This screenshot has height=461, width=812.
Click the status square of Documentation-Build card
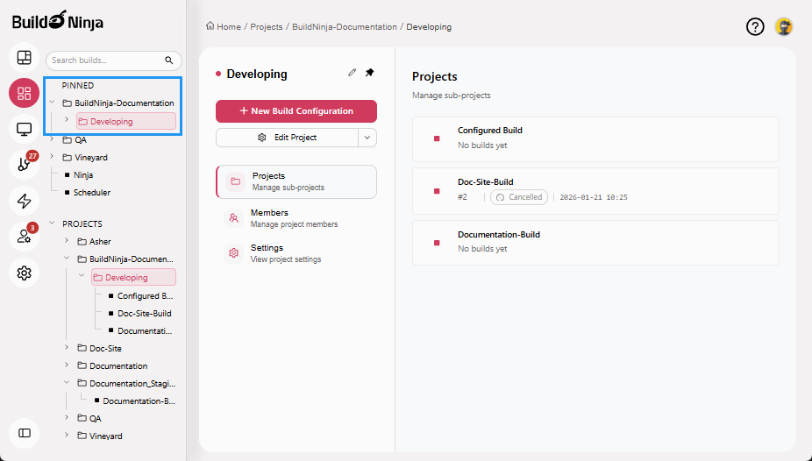pos(437,243)
